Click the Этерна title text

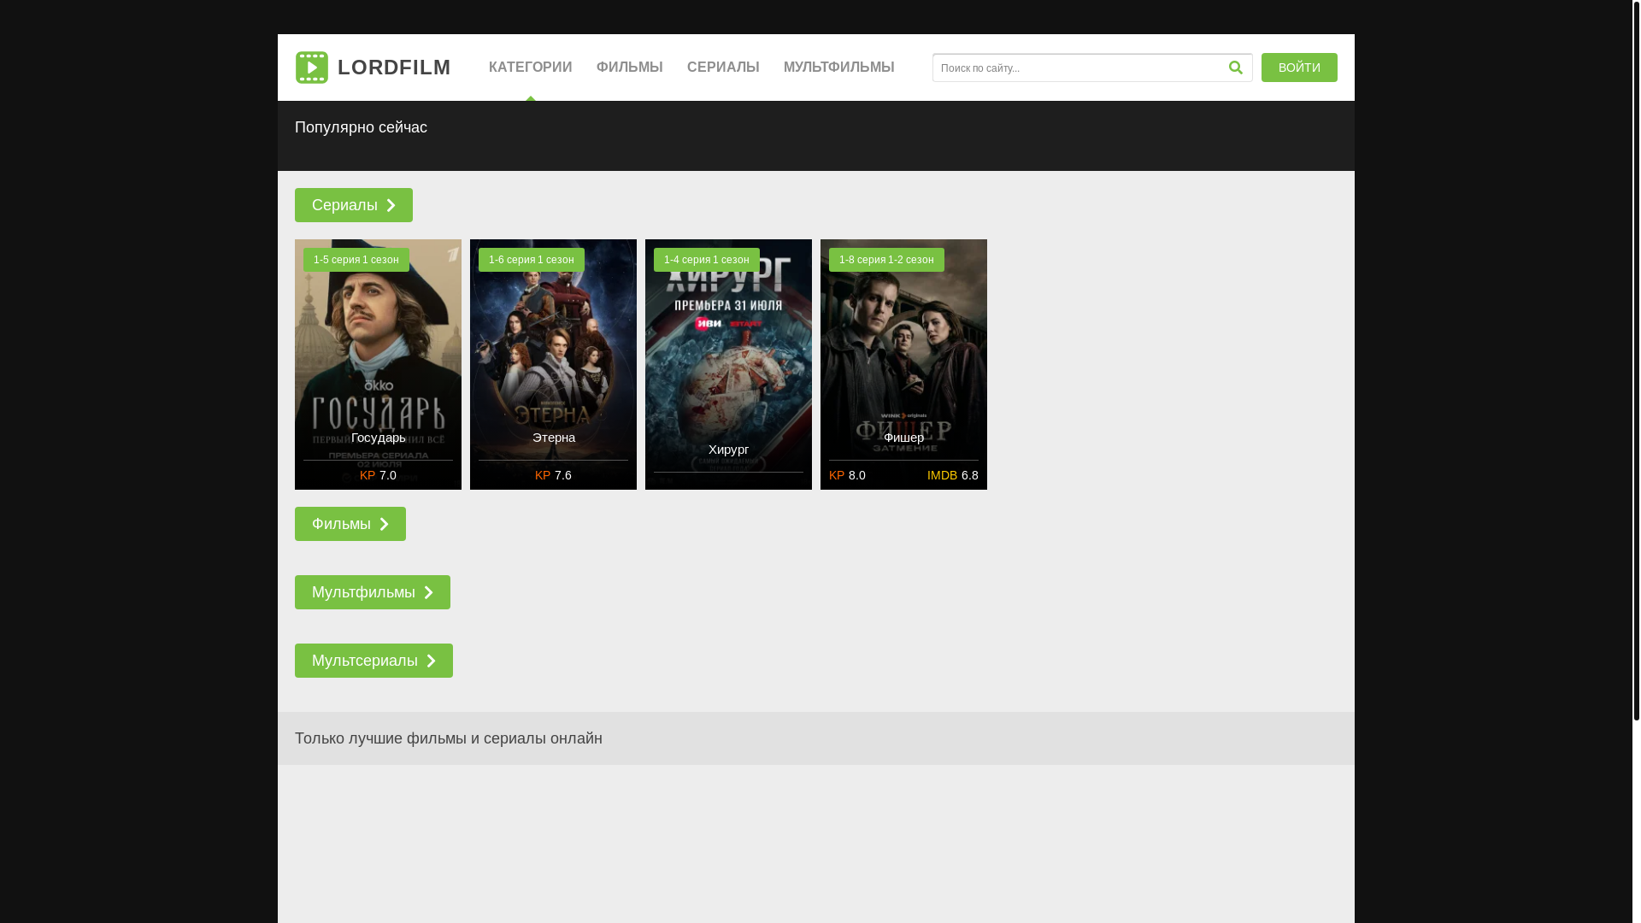click(x=554, y=438)
